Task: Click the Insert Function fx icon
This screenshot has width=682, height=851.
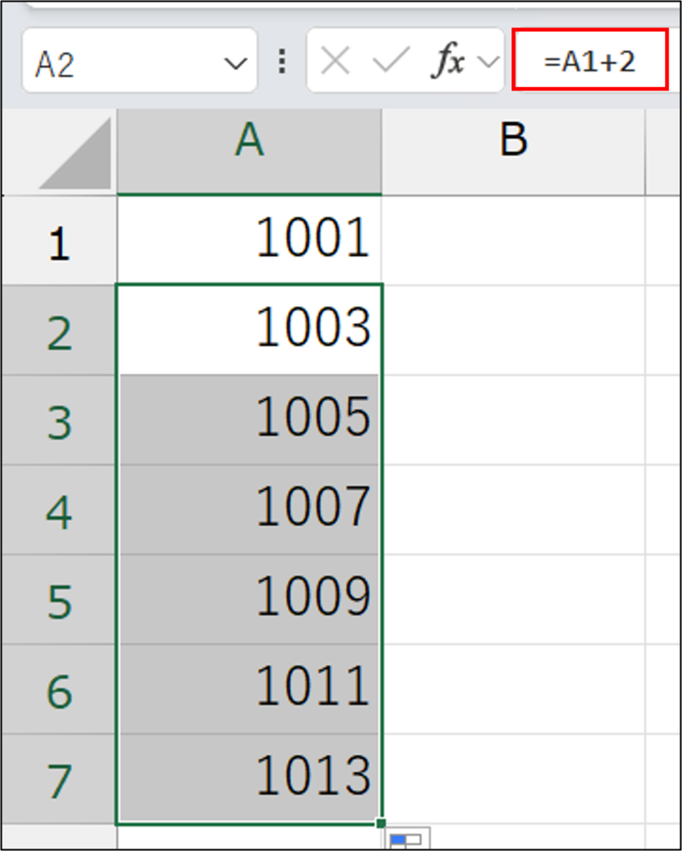Action: (447, 61)
